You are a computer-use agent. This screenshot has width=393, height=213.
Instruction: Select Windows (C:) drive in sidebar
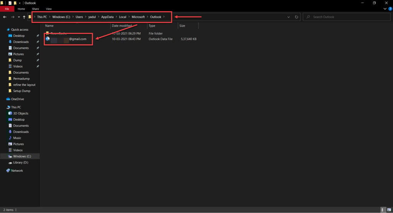click(x=22, y=156)
